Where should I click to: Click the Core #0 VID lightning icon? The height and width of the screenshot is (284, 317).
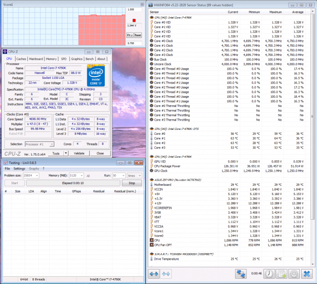[151, 22]
